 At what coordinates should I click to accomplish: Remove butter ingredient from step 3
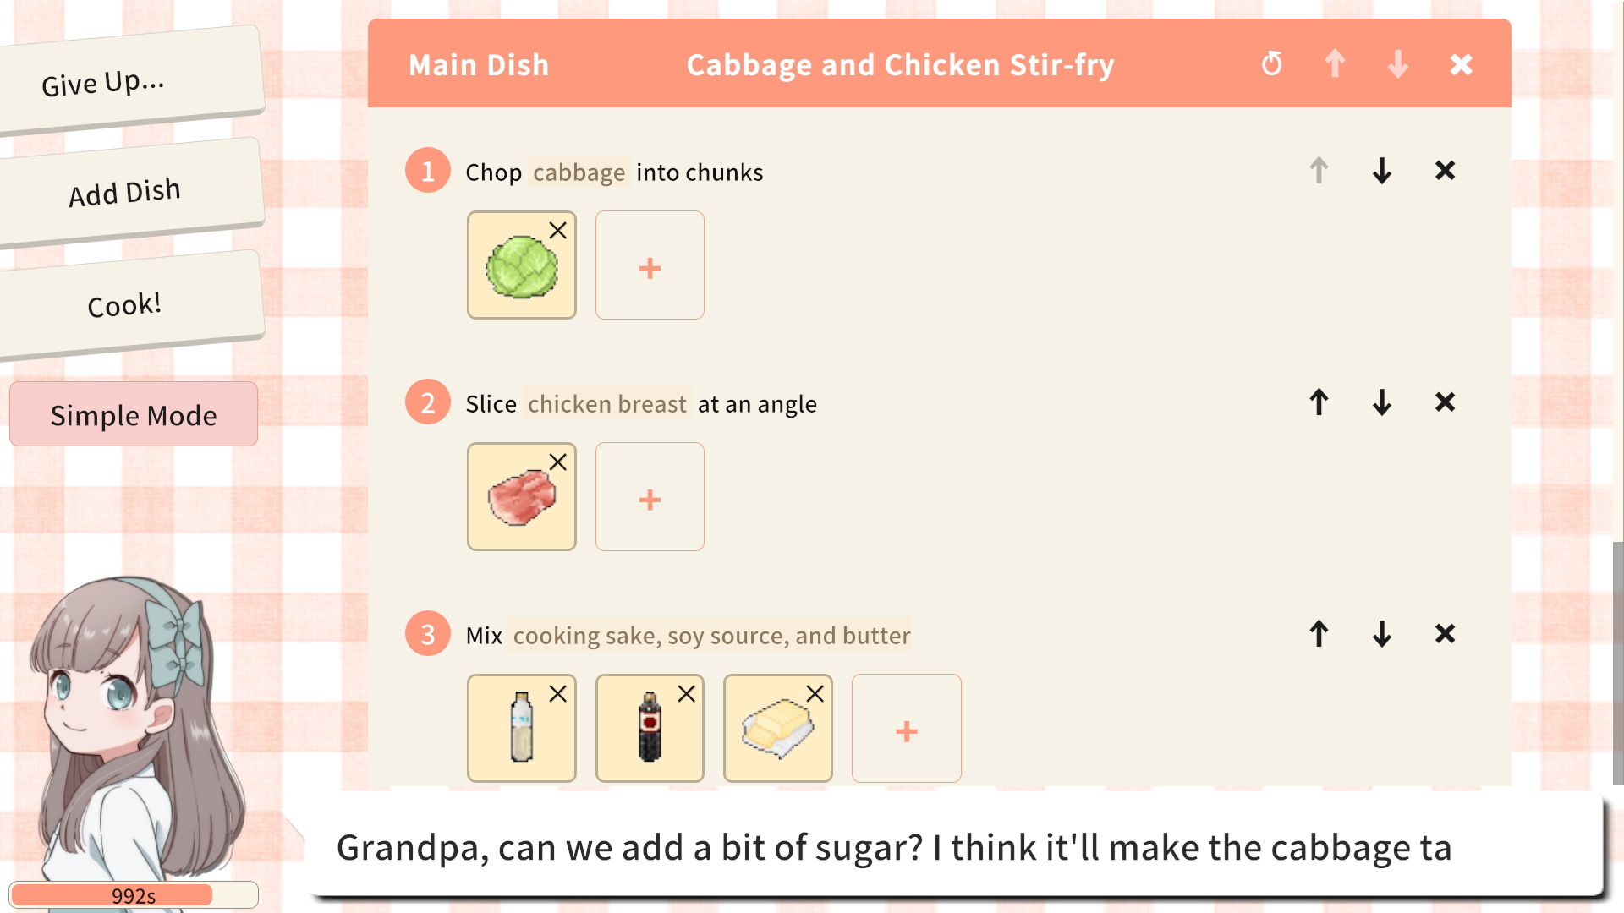[x=815, y=694]
